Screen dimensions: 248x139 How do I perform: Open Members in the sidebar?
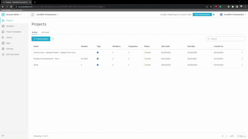pos(14,26)
